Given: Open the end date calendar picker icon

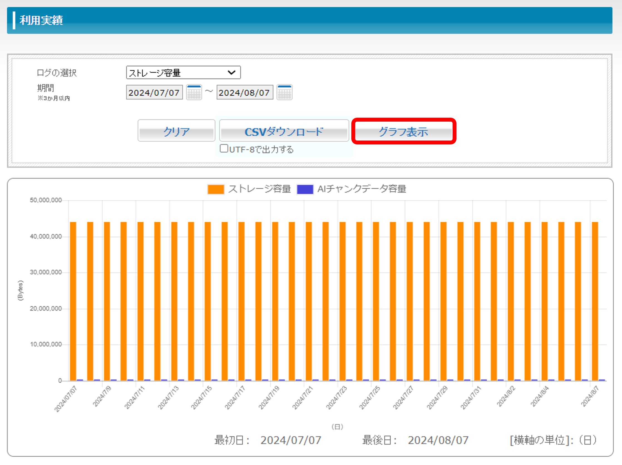Looking at the screenshot, I should pyautogui.click(x=284, y=92).
